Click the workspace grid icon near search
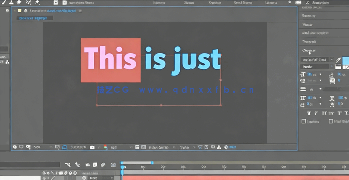 (298, 3)
